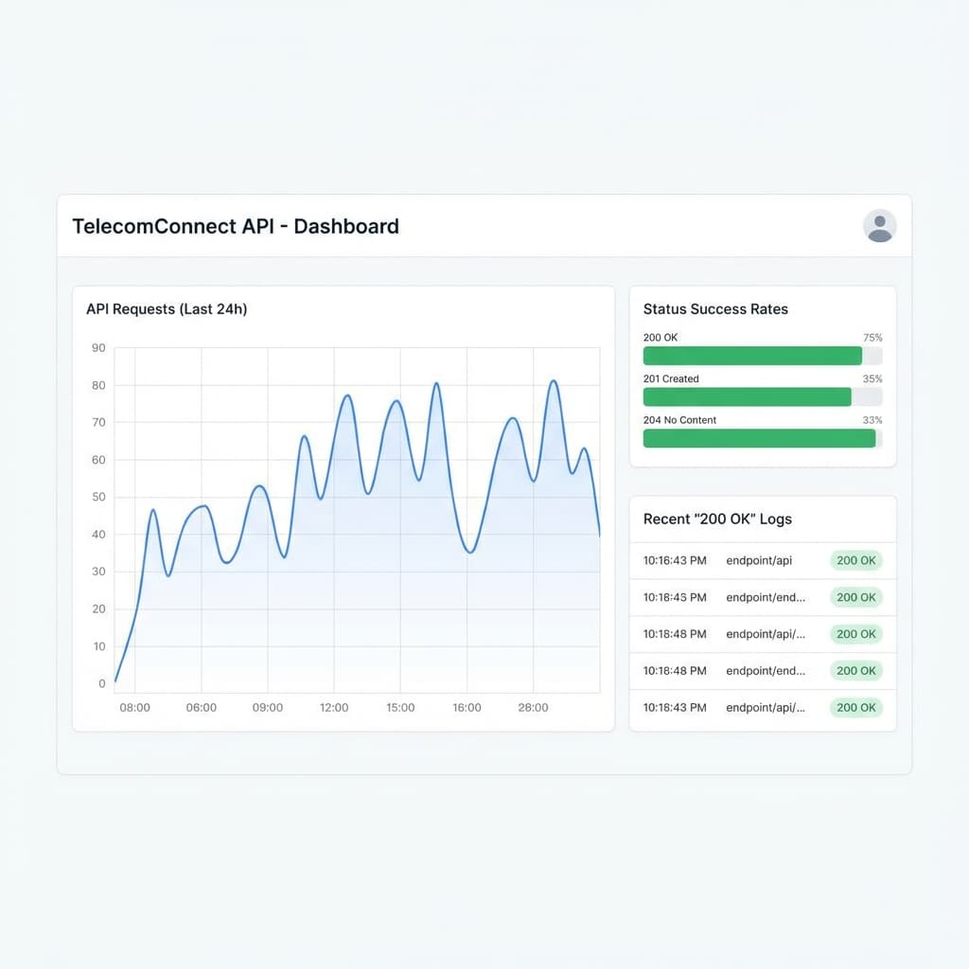Click the 70 y-axis label
Viewport: 969px width, 969px height.
98,423
